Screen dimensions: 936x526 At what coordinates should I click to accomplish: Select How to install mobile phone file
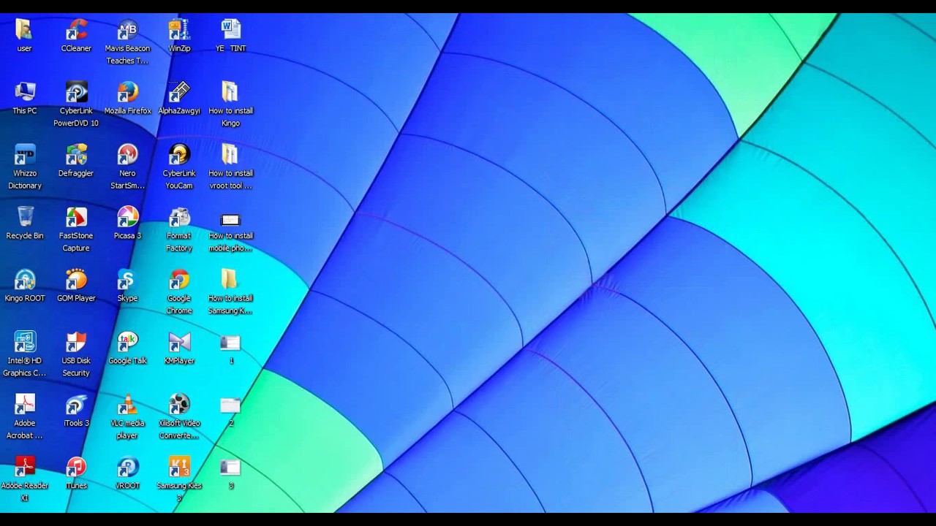coord(230,220)
